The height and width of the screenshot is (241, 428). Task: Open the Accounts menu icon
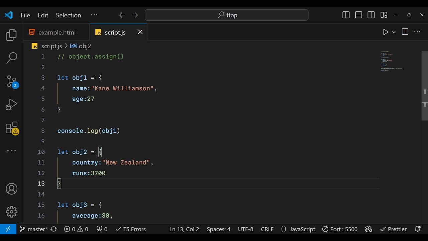(11, 189)
